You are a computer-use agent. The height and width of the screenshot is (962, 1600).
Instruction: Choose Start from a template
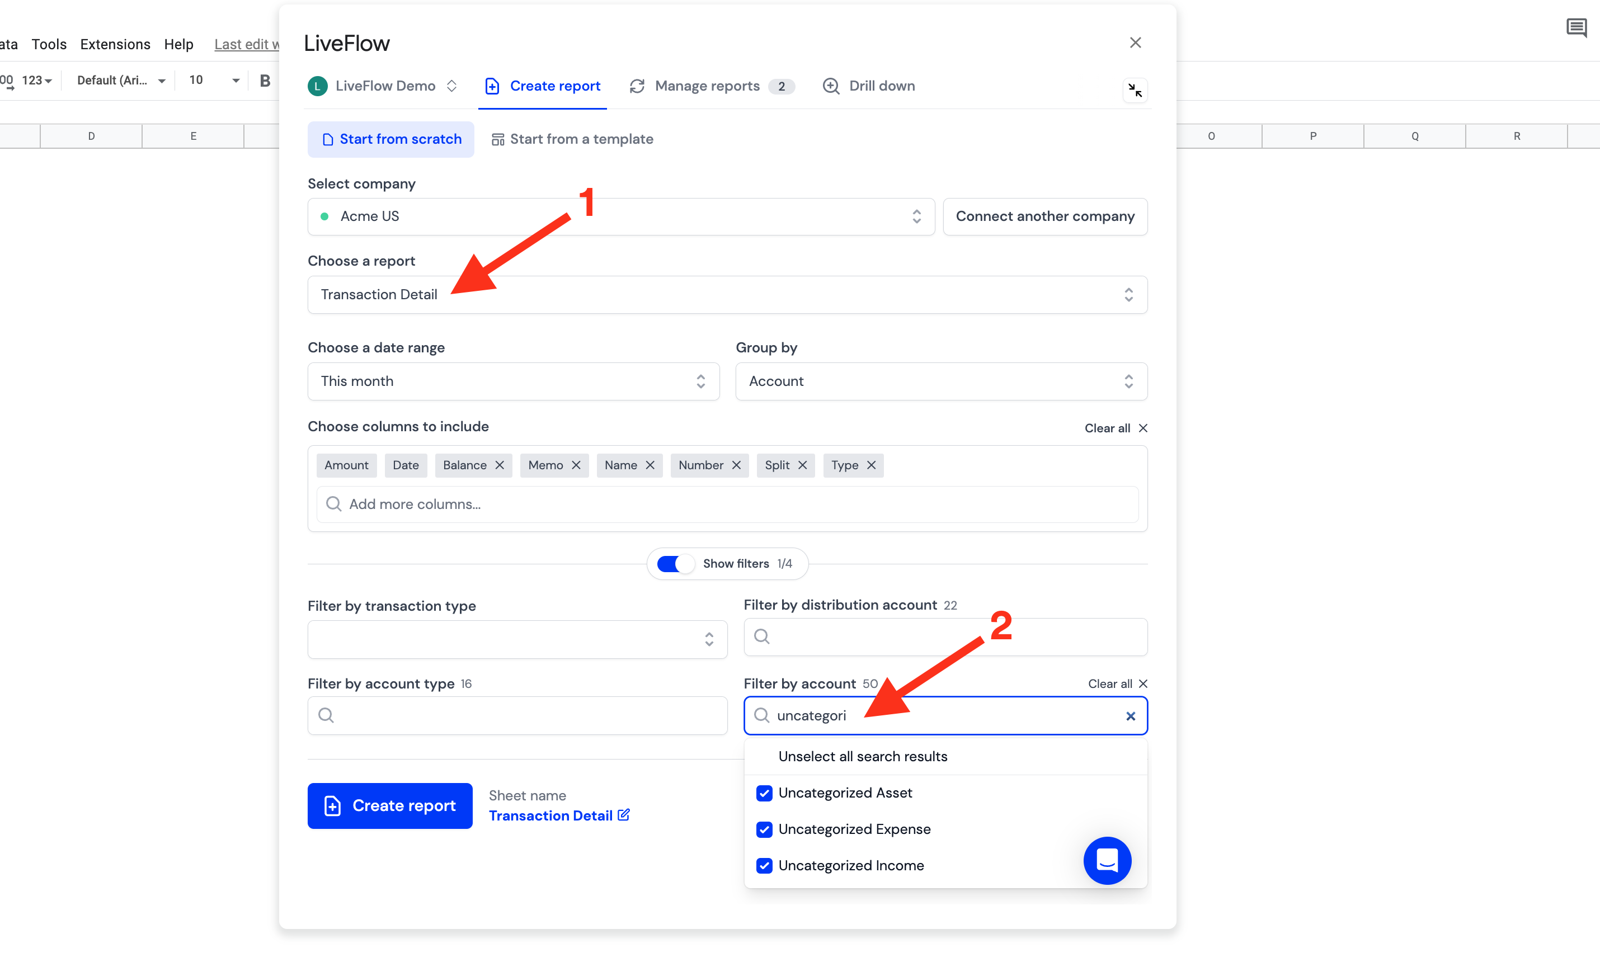tap(572, 139)
